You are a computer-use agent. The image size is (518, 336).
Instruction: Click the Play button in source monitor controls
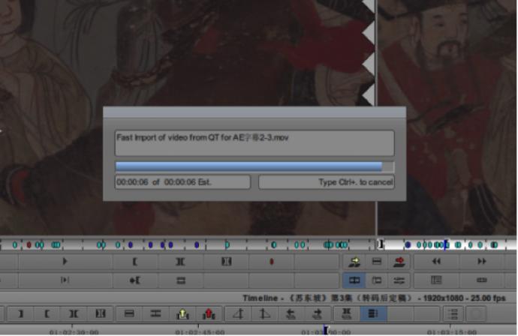(x=65, y=262)
